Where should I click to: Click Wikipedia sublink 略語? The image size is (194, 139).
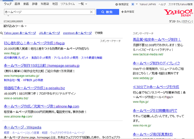(45, 133)
